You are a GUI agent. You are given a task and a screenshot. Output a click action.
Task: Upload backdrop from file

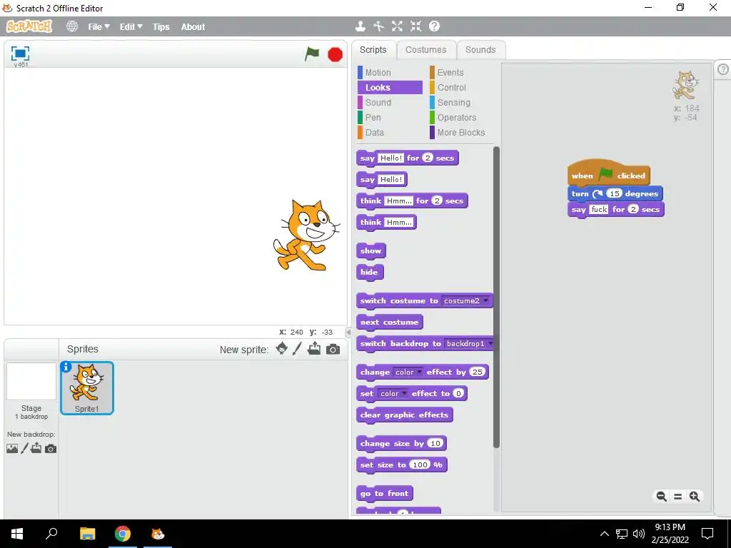(x=36, y=448)
